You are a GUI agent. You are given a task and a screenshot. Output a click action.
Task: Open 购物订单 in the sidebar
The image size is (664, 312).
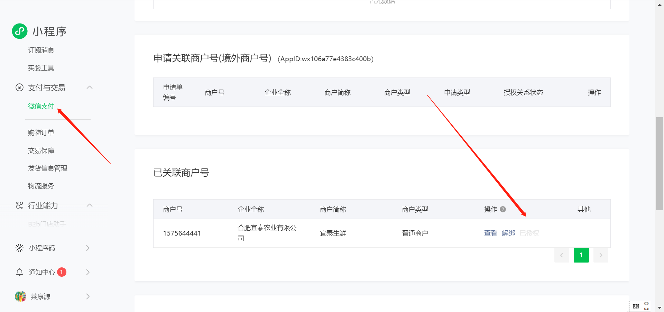41,132
